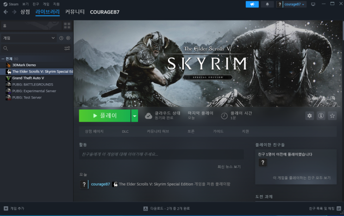Toggle ready-to-play games filter icon
The width and height of the screenshot is (344, 216).
click(68, 38)
